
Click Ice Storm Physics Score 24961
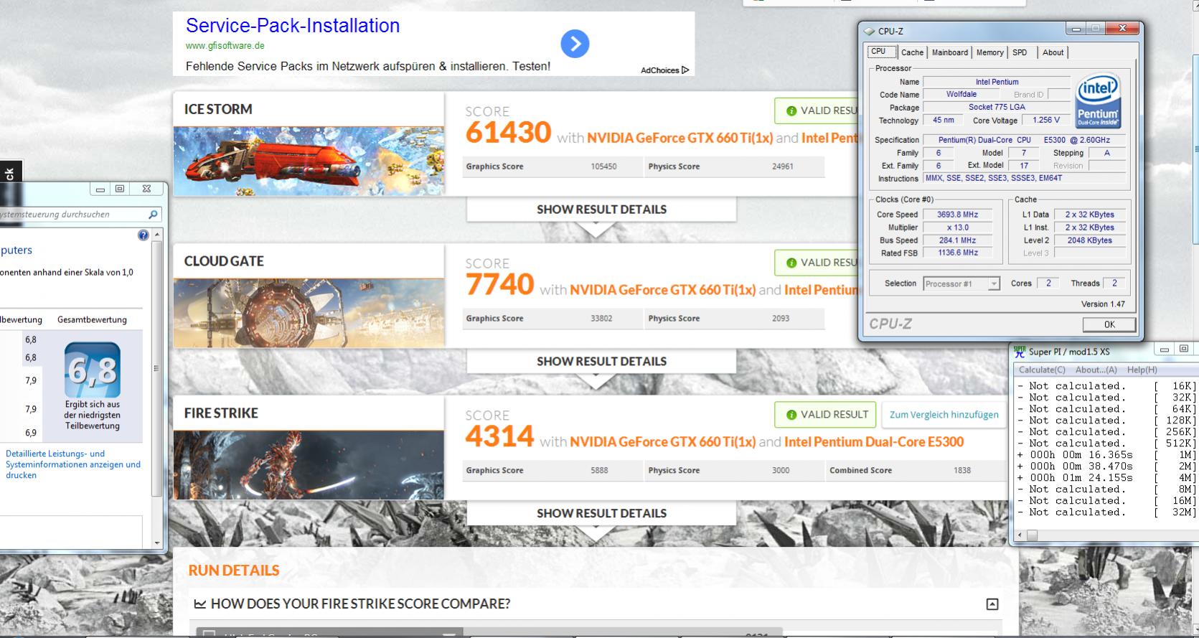(x=782, y=166)
